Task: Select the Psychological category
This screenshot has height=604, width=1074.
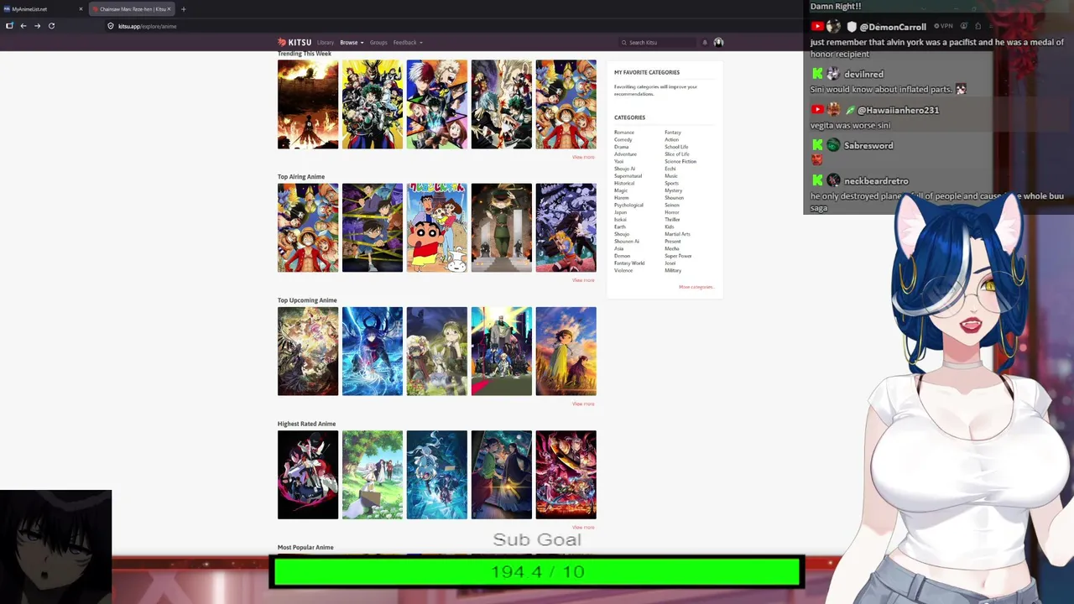Action: pos(628,205)
